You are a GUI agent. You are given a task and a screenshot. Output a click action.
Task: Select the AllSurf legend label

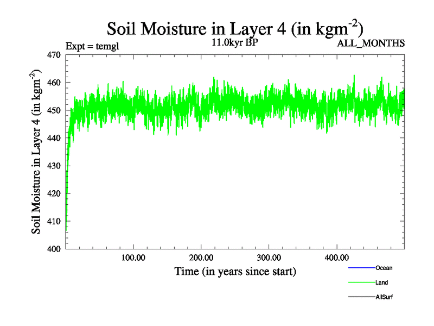[384, 297]
